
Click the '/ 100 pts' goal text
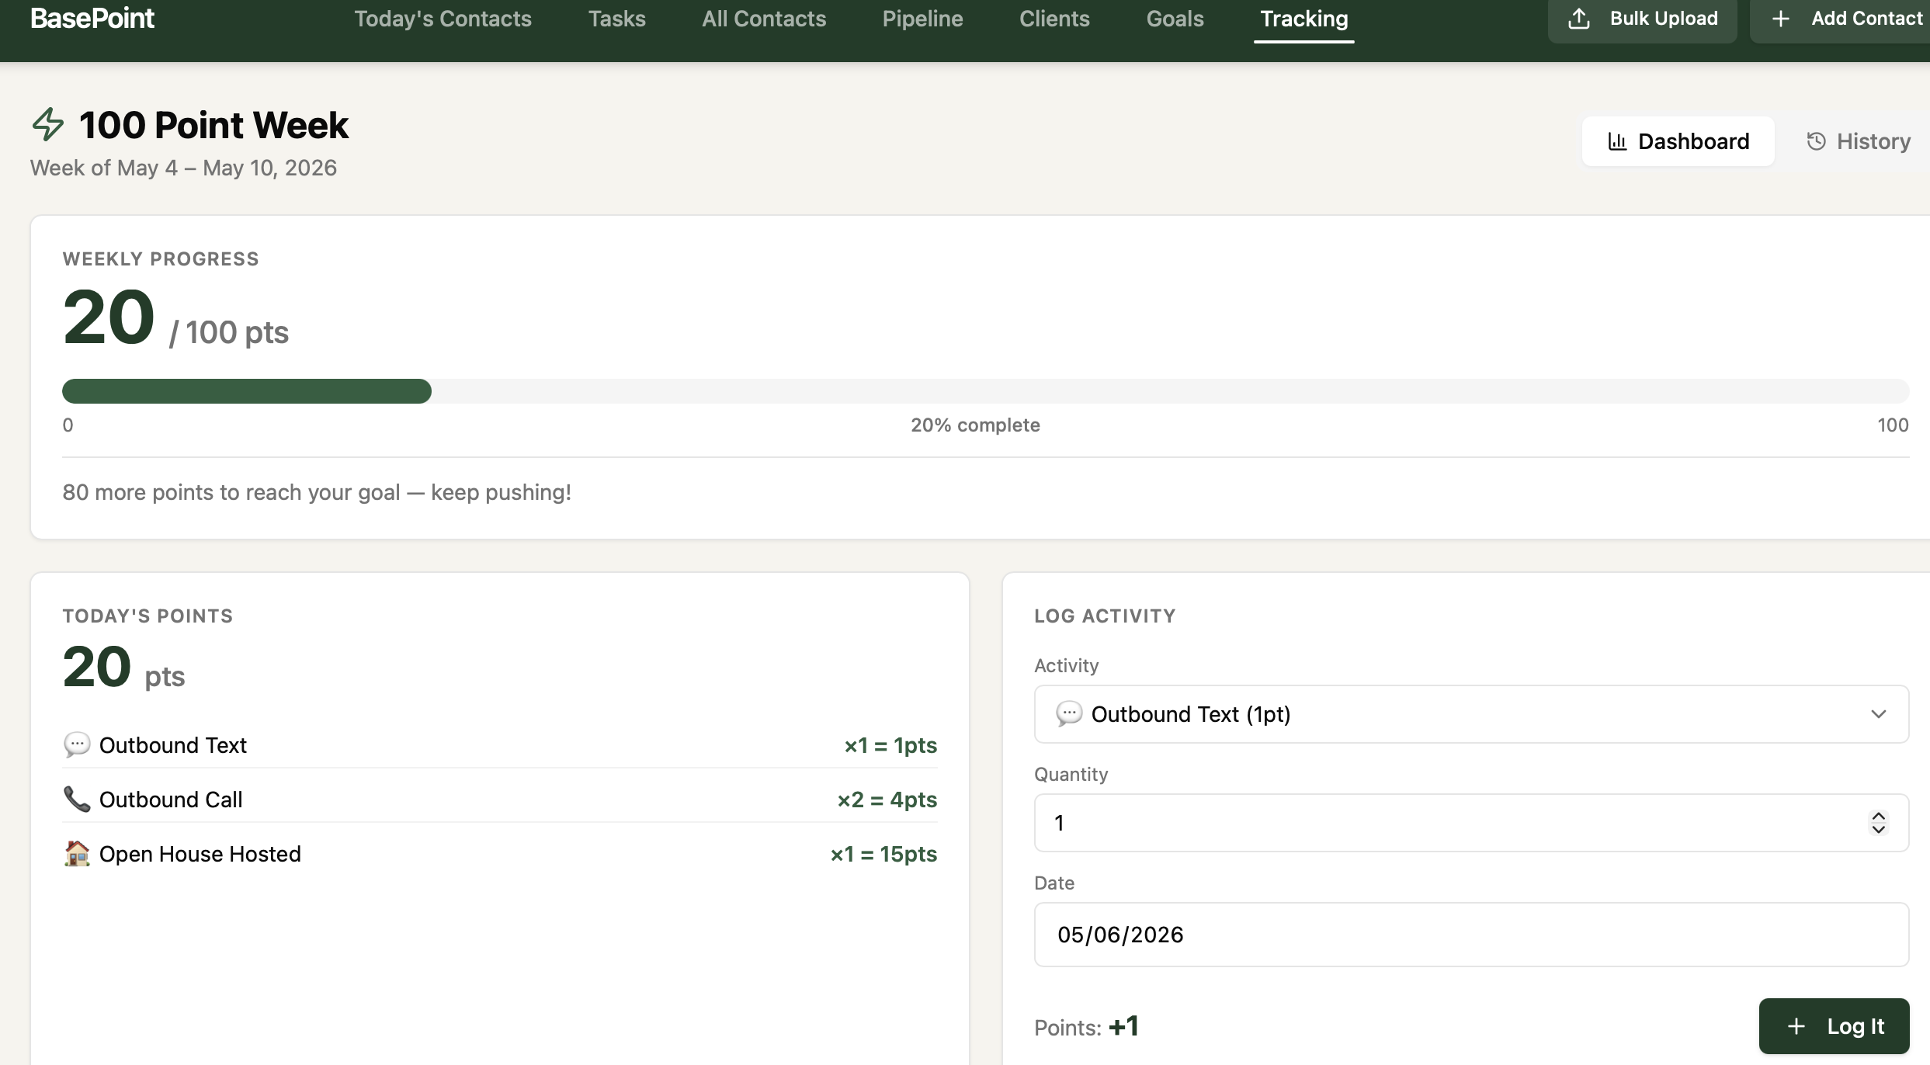(229, 333)
